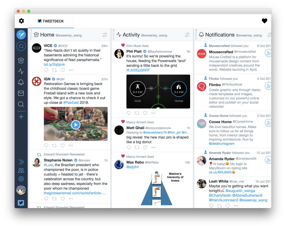This screenshot has height=229, width=286.
Task: Open Home column filter options
Action: (105, 35)
